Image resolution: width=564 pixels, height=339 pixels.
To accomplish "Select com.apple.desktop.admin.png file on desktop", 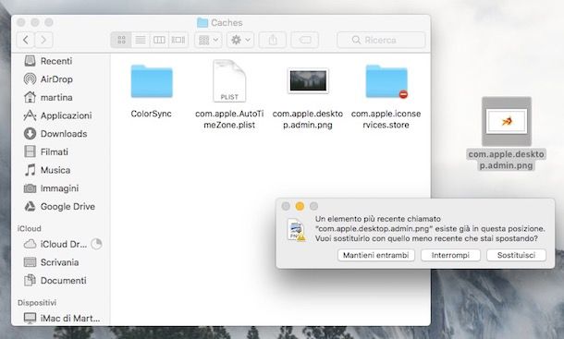I will (507, 121).
